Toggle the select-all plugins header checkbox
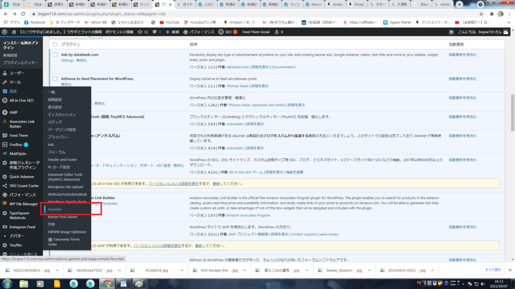The width and height of the screenshot is (515, 289). [x=55, y=44]
